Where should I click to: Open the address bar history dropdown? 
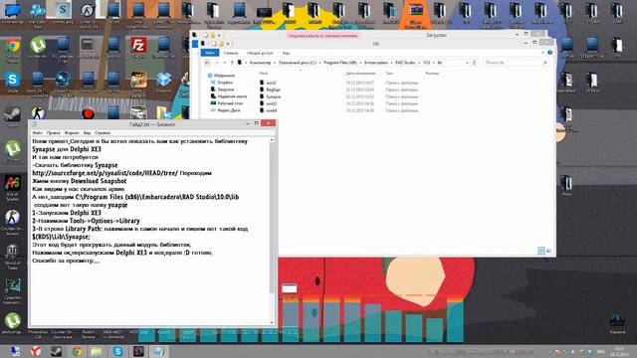(467, 63)
